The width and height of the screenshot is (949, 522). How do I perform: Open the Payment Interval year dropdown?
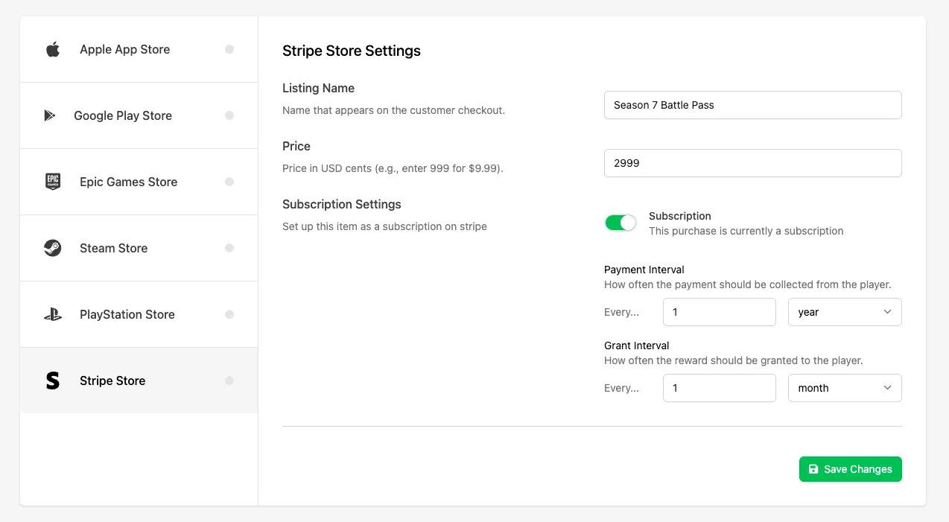[x=845, y=312]
